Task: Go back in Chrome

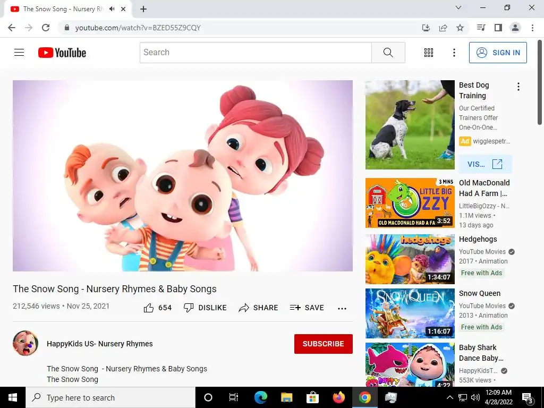Action: [12, 28]
